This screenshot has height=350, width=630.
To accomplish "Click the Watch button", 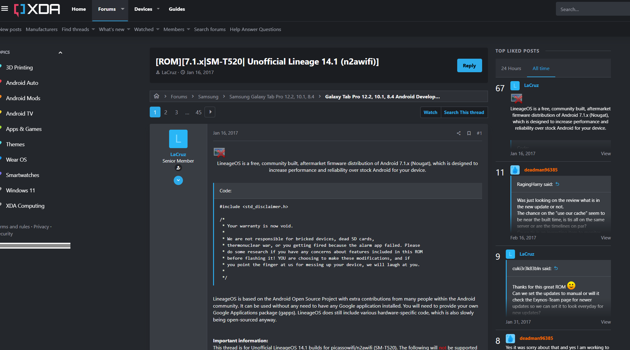I will 430,112.
